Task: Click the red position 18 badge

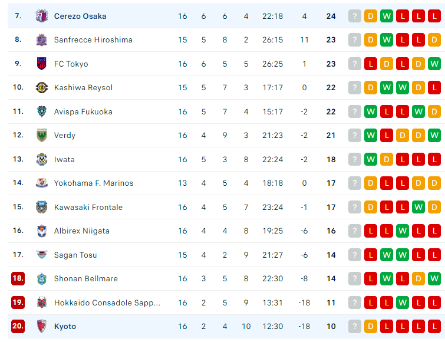Action: pos(18,278)
